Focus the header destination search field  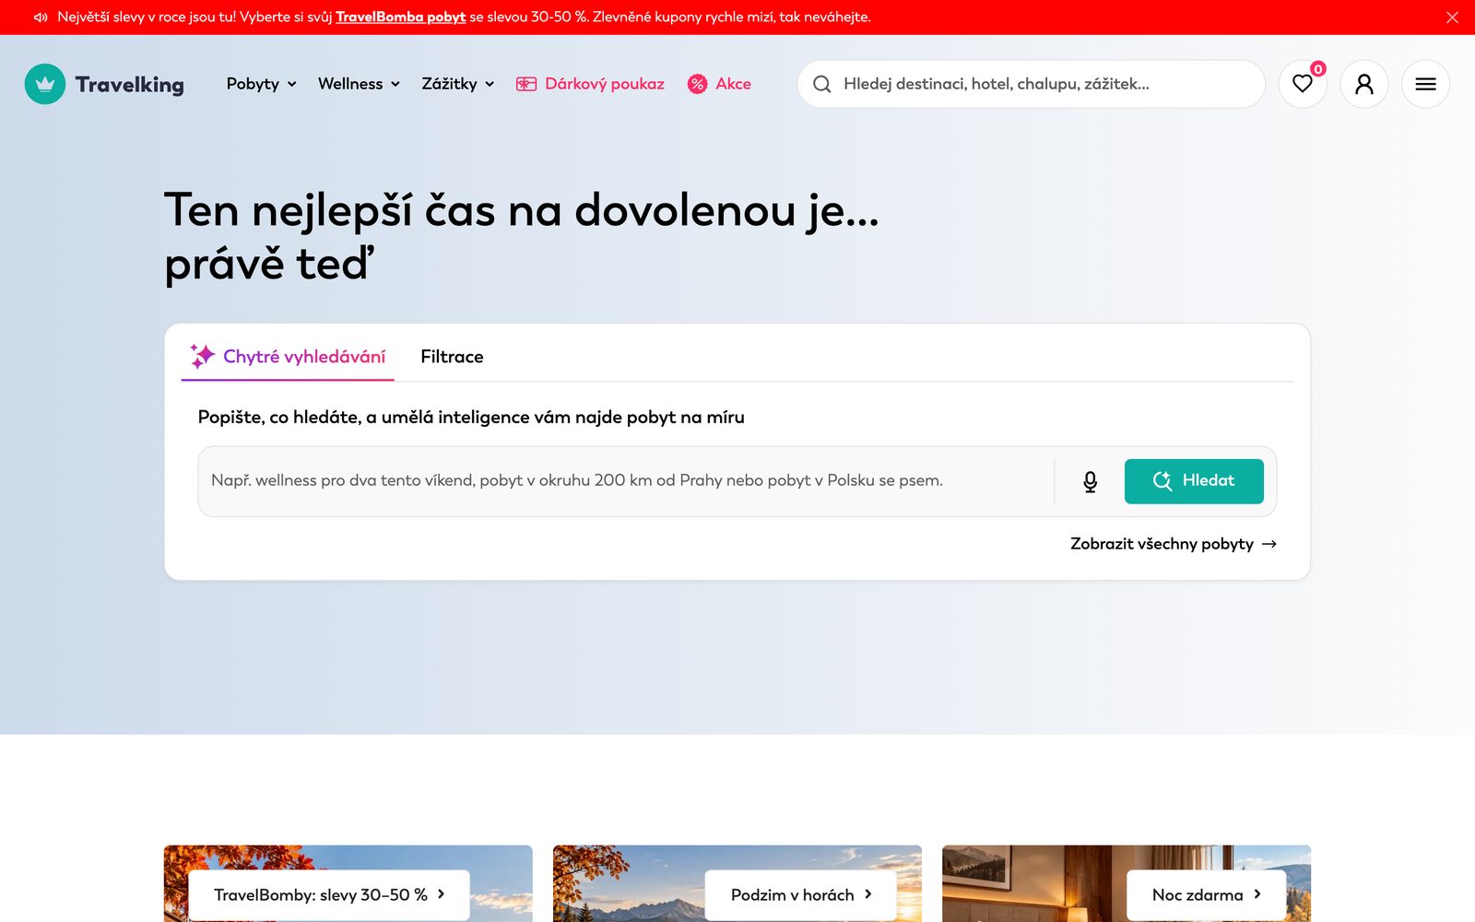[1031, 84]
